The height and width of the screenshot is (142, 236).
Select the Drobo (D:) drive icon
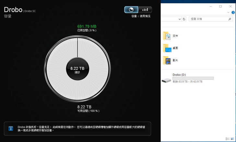click(166, 80)
